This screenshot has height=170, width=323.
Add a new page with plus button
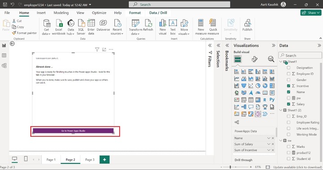(105, 160)
